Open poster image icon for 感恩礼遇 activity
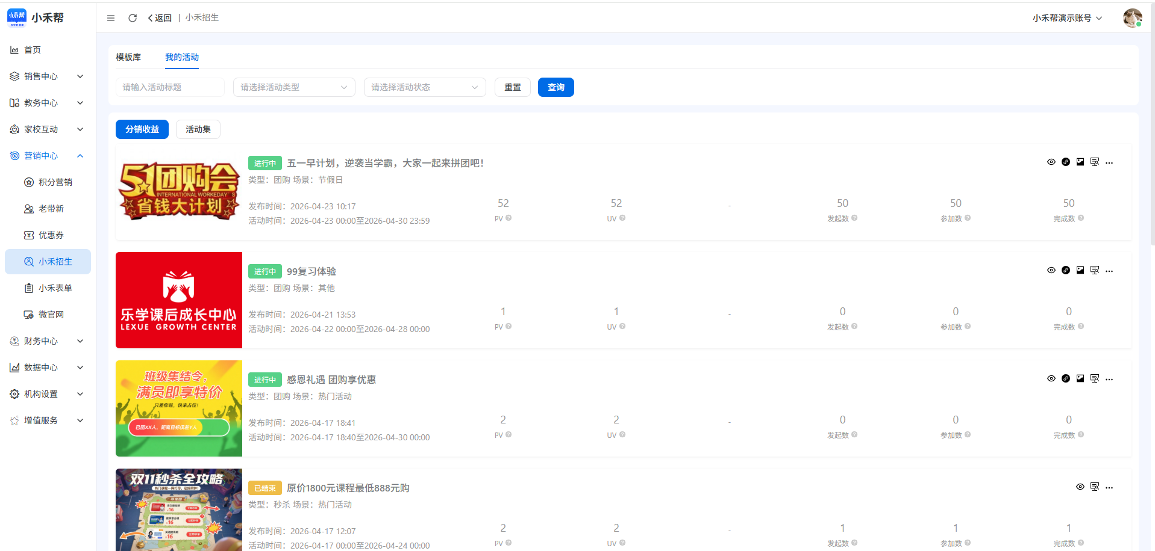The image size is (1155, 551). click(x=1080, y=378)
